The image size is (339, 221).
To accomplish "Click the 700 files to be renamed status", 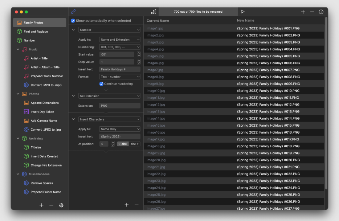I will [x=198, y=12].
